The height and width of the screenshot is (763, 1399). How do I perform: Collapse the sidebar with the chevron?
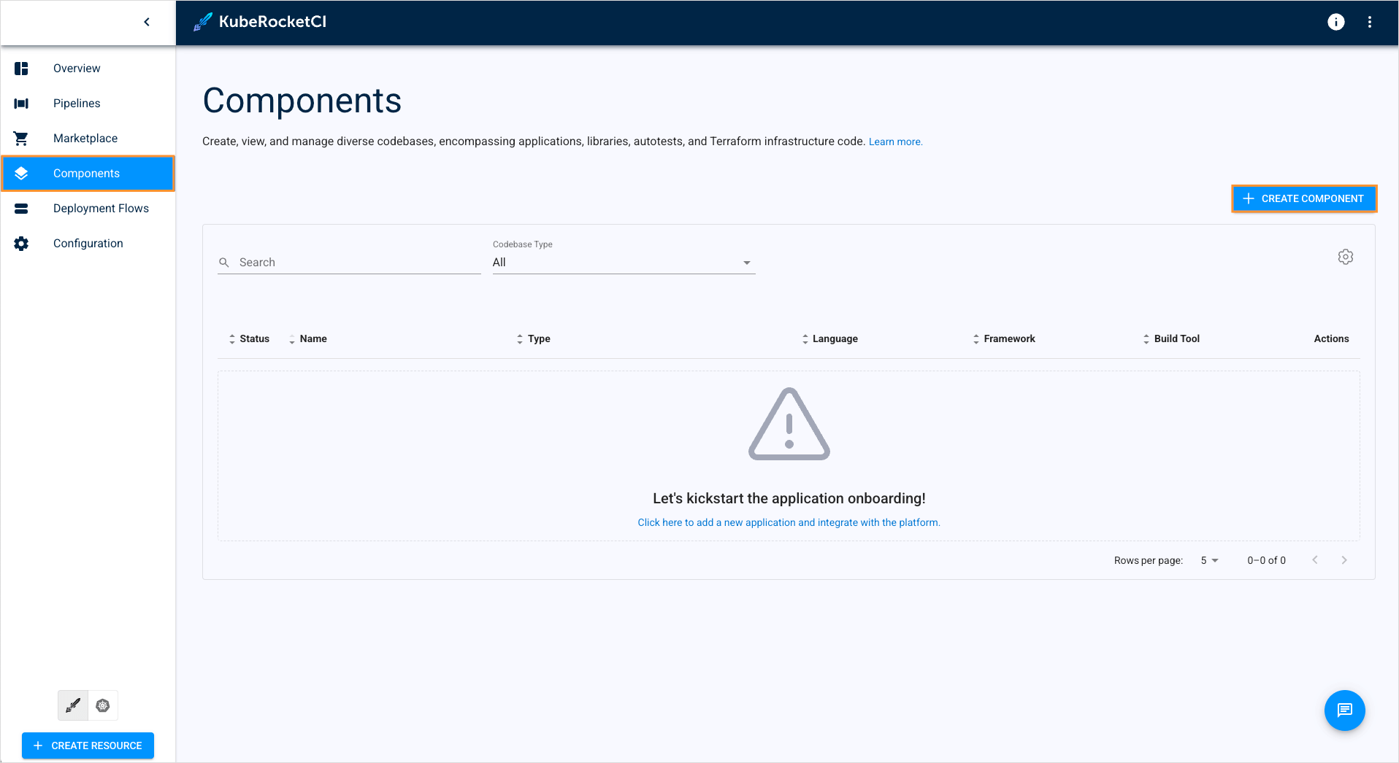[146, 22]
